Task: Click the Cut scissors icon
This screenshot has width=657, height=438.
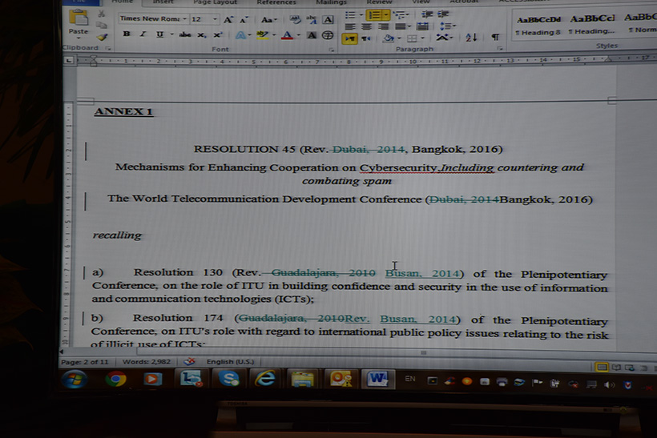Action: pos(102,14)
